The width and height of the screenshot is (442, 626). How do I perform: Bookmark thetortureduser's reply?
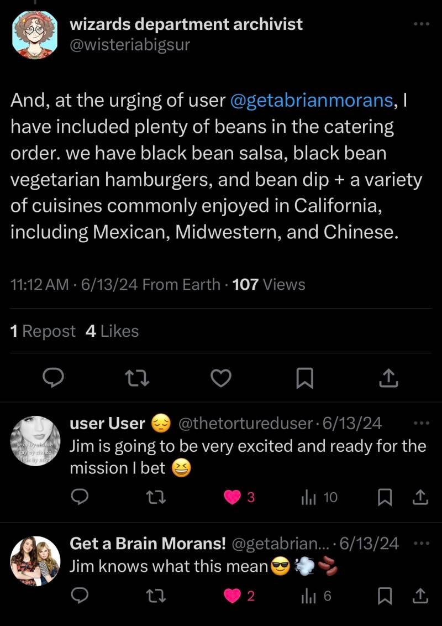point(385,497)
